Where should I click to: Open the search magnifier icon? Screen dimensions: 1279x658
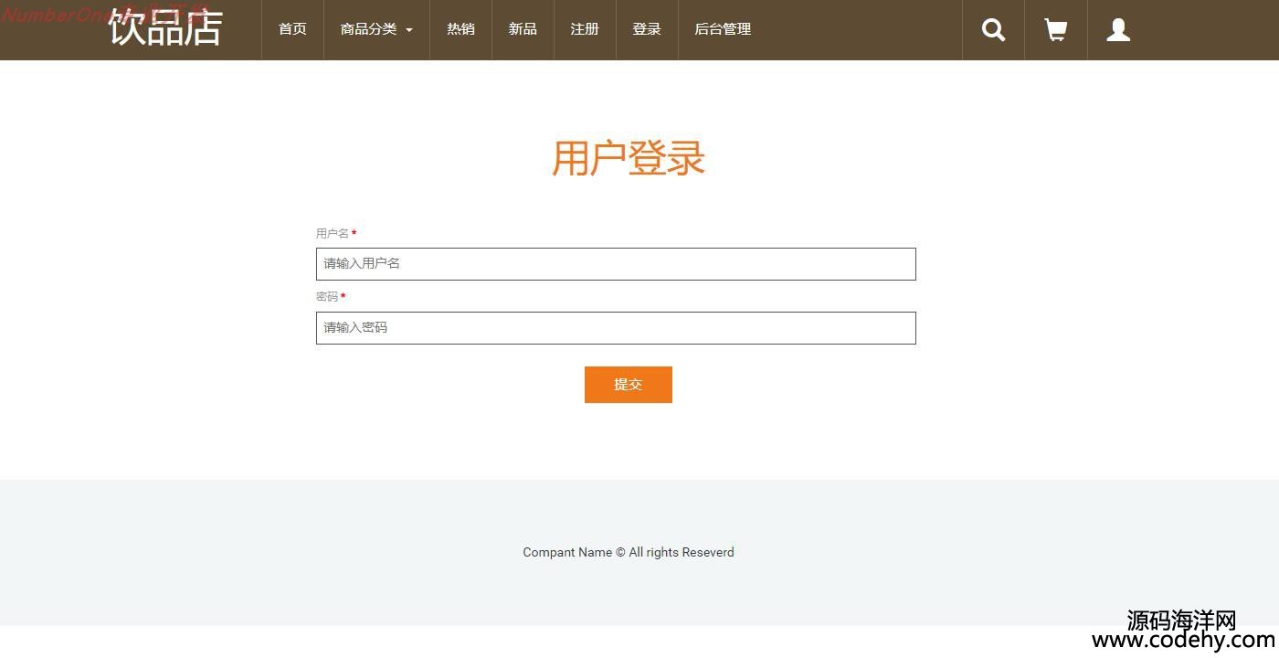993,30
